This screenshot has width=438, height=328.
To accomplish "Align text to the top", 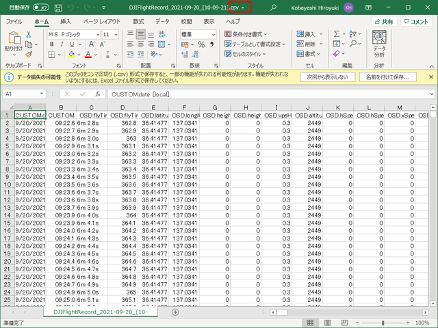I will click(130, 34).
